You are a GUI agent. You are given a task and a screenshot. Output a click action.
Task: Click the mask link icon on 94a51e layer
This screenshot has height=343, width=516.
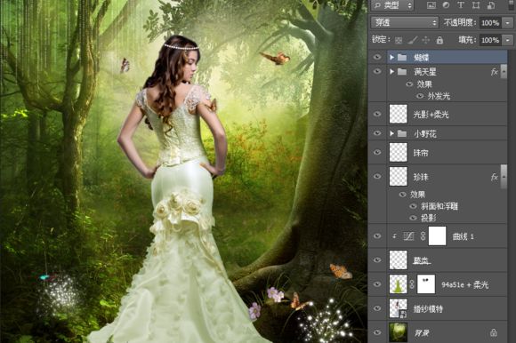(412, 284)
